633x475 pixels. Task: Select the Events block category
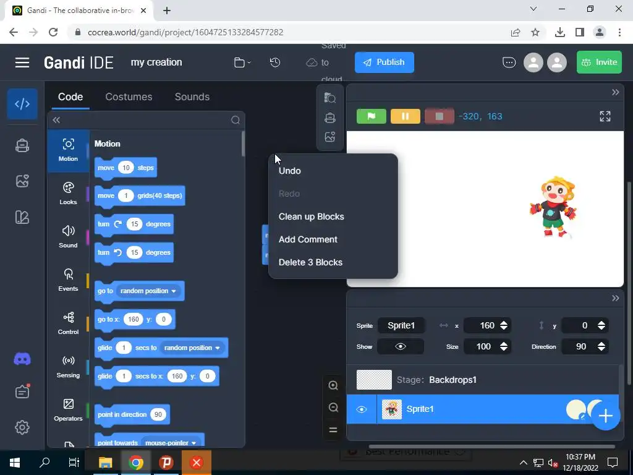(x=68, y=280)
